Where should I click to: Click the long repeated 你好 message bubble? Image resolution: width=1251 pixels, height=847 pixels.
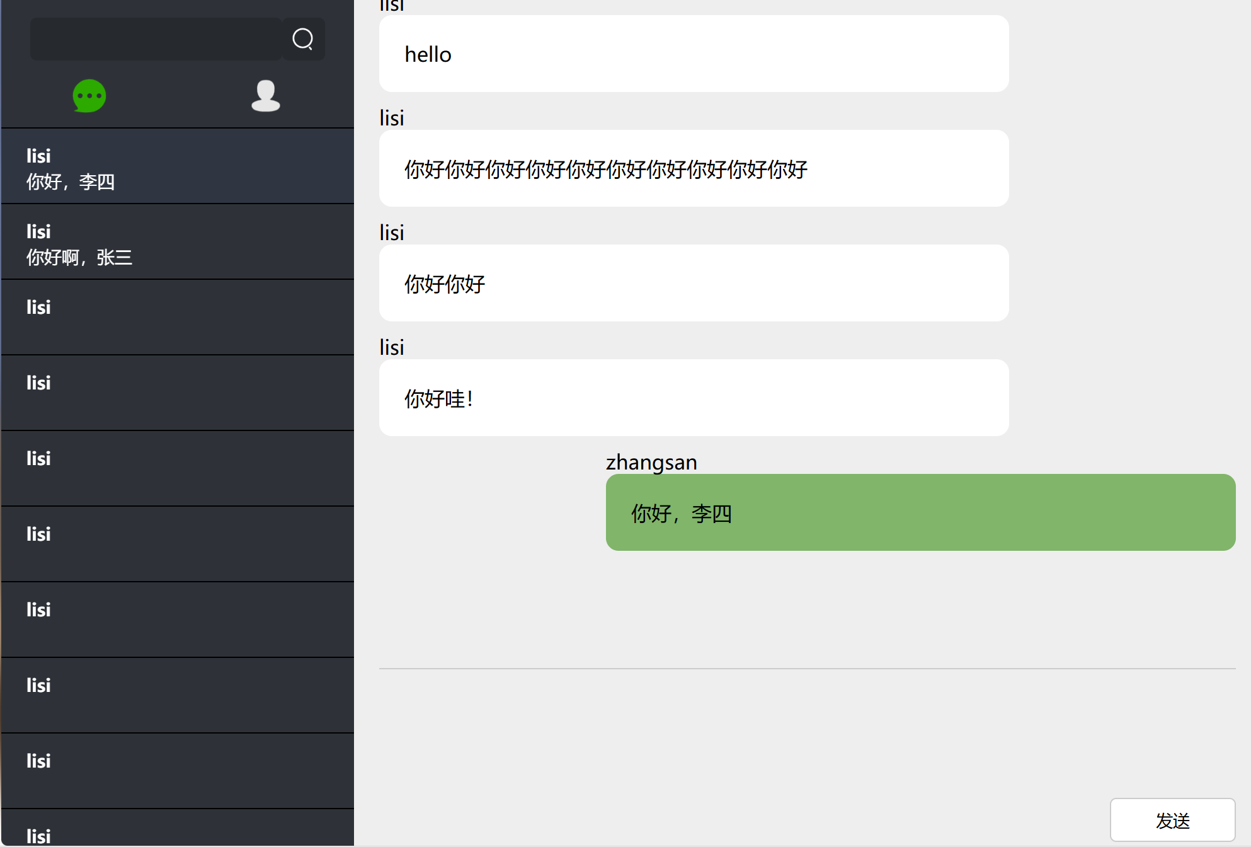pos(694,169)
